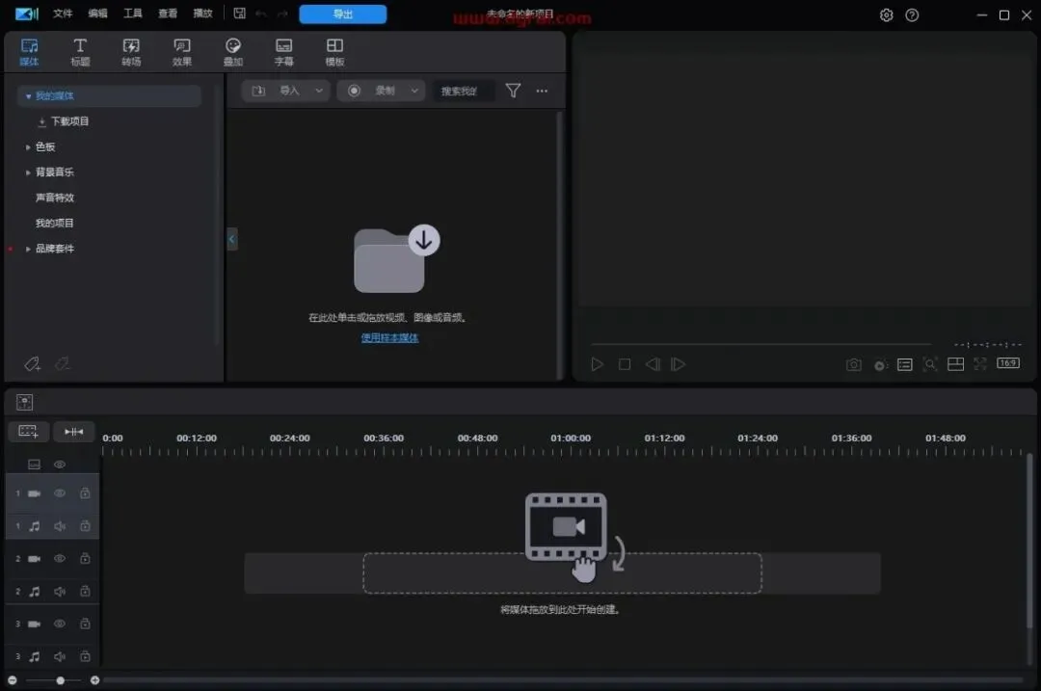
Task: Click the folder download icon in the empty library
Action: point(396,259)
